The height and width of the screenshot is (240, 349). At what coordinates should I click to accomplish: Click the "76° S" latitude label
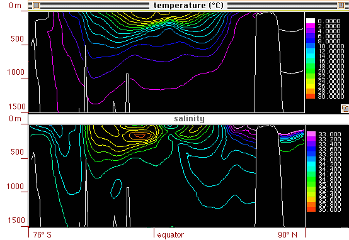pyautogui.click(x=42, y=235)
